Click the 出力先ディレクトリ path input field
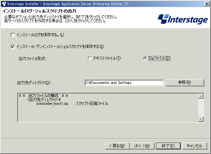This screenshot has height=154, width=211. click(124, 83)
